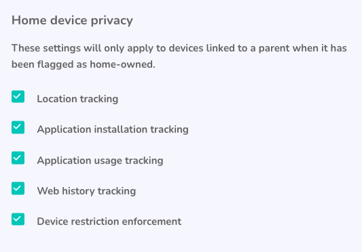The width and height of the screenshot is (362, 252).
Task: Click tick icon for Device restriction enforcement
Action: [x=17, y=219]
